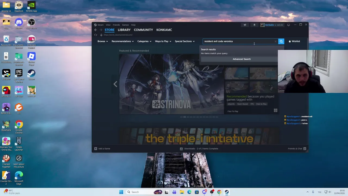Click the Advanced Search button
Screen dimensions: 348x196
[242, 59]
